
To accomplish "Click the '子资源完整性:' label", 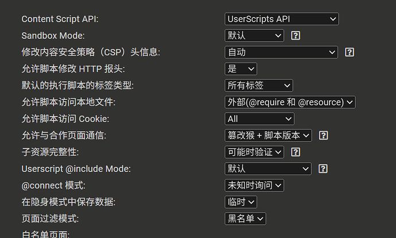I will (51, 152).
